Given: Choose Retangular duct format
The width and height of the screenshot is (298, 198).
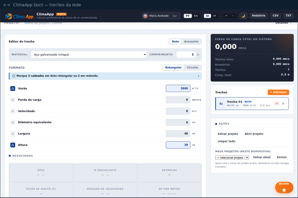Looking at the screenshot, I should coord(173,68).
